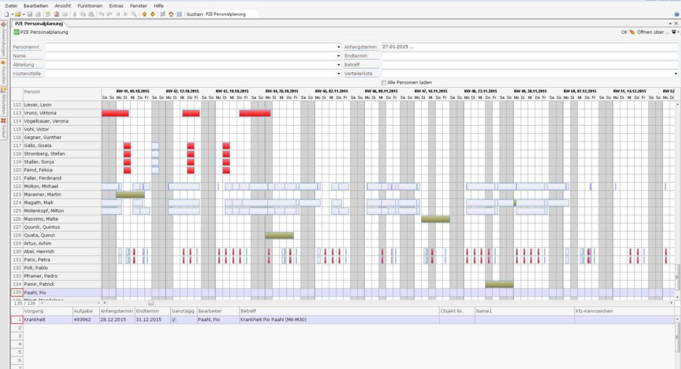Open the Verlauf side panel

pyautogui.click(x=3, y=129)
